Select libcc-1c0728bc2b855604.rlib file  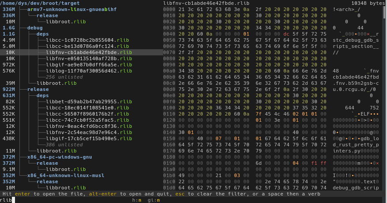click(87, 40)
